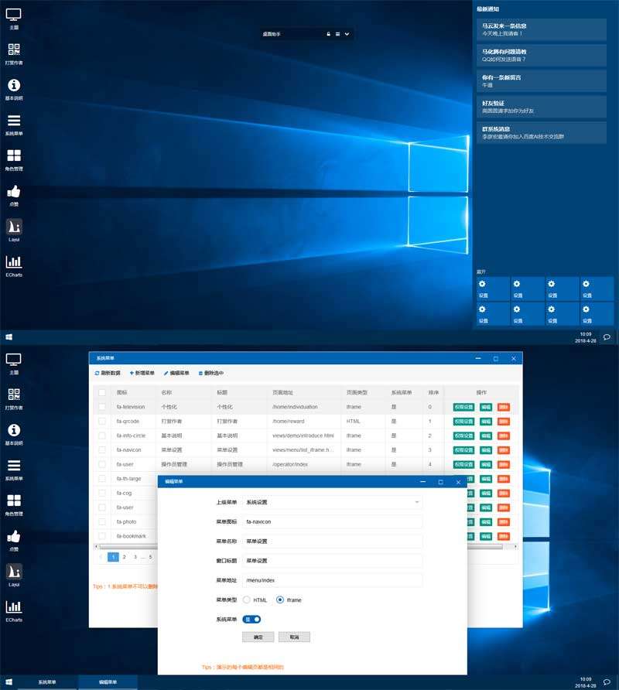The height and width of the screenshot is (690, 619).
Task: Open the 上级菜单 dropdown showing 系统设置
Action: point(331,501)
